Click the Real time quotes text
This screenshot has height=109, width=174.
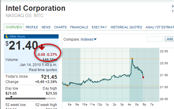(x=43, y=70)
